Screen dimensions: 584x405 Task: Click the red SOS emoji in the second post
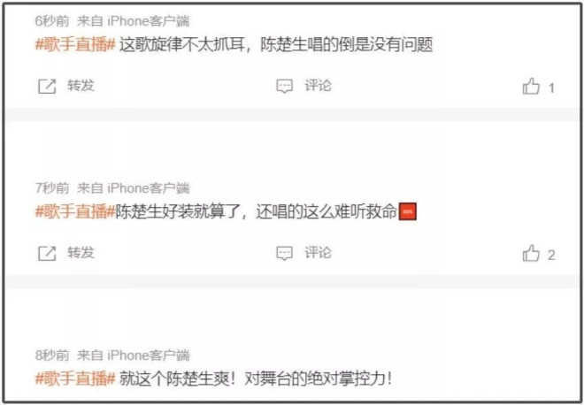click(x=407, y=211)
